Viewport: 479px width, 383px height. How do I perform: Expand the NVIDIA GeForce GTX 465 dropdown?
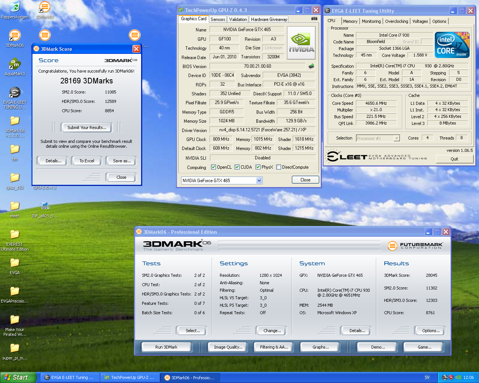[x=259, y=180]
